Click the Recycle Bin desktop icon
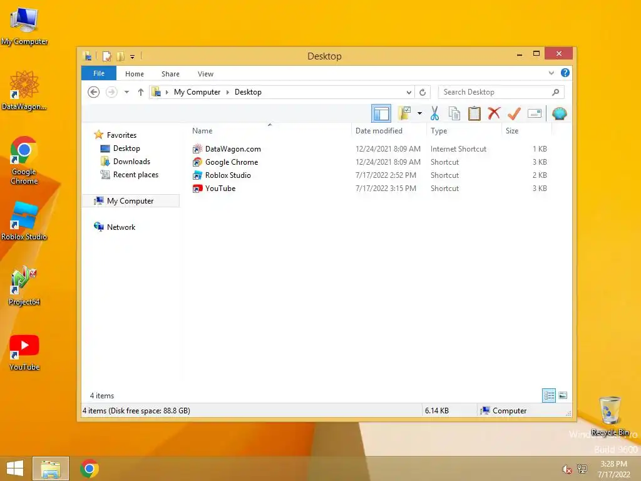Viewport: 641px width, 481px height. click(610, 416)
